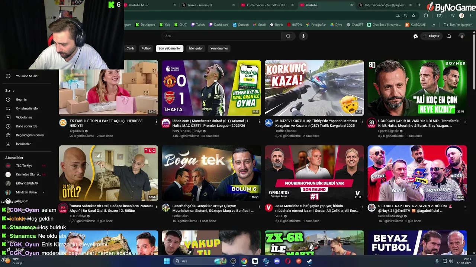
Task: Switch to the Yağız Sabuncuoğlu X tab
Action: [x=385, y=5]
